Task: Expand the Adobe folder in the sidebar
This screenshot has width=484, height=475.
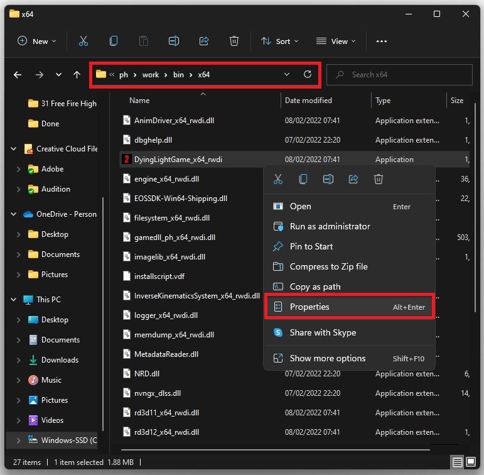Action: [x=18, y=169]
